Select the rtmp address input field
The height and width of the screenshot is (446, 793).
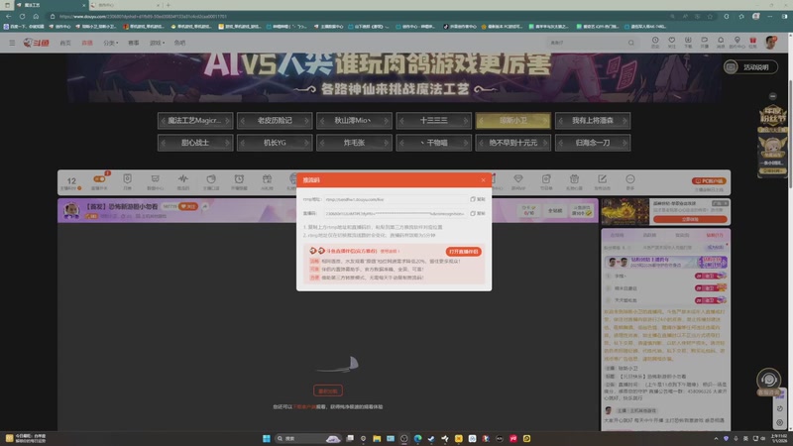click(395, 199)
